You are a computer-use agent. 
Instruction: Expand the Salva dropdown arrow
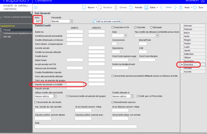coord(157,7)
